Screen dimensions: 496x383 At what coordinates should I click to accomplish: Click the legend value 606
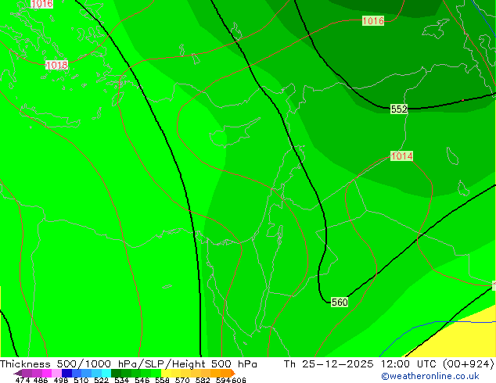[x=239, y=380]
